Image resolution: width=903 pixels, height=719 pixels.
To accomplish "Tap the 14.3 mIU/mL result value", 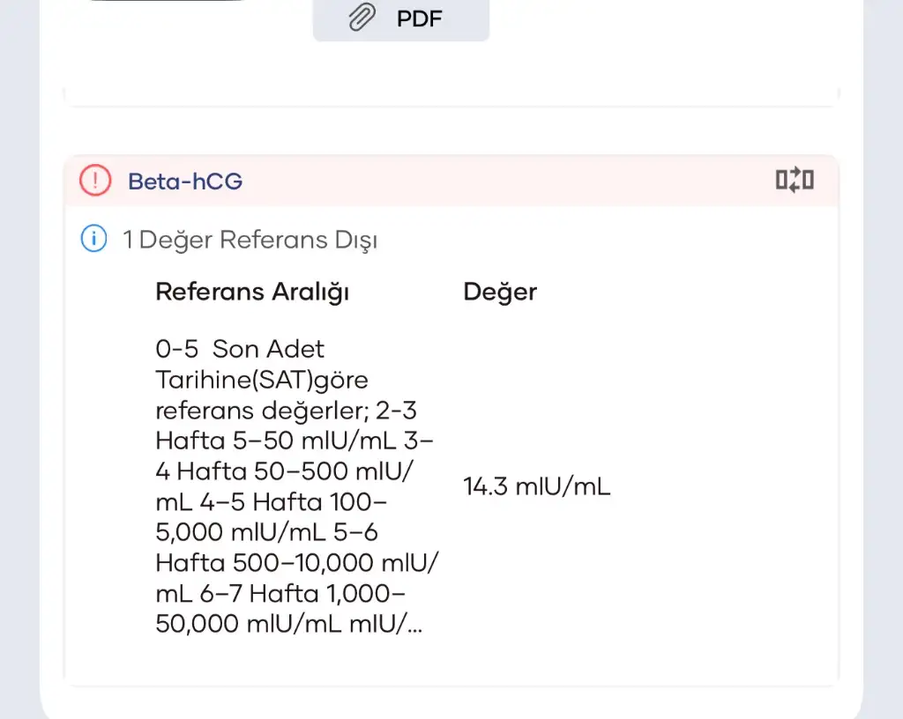I will (x=536, y=486).
